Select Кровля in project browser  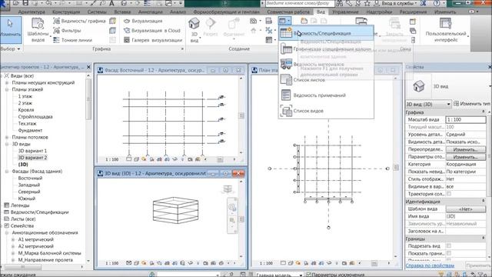[26, 110]
